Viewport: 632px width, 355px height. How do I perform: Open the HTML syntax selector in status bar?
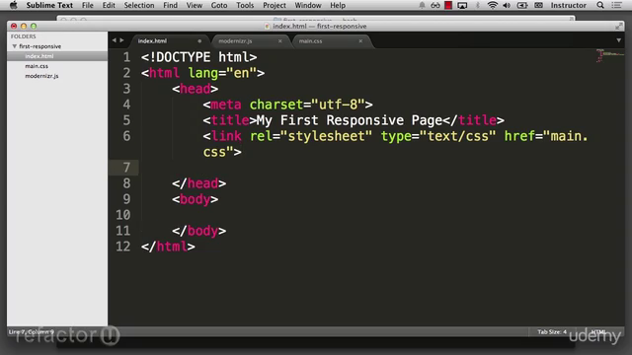tap(598, 331)
